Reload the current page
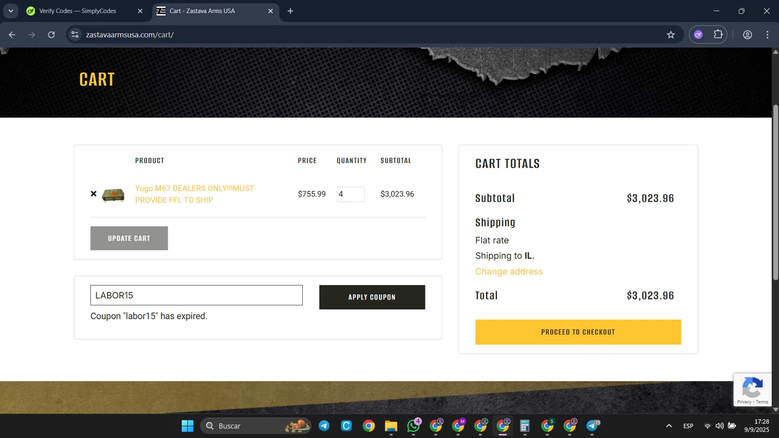Viewport: 779px width, 438px height. pyautogui.click(x=51, y=35)
